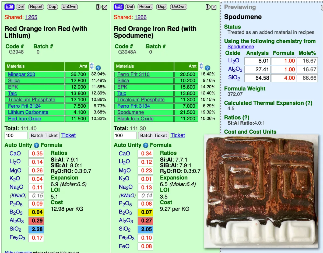Open the Minspar 200 material link

(x=22, y=74)
